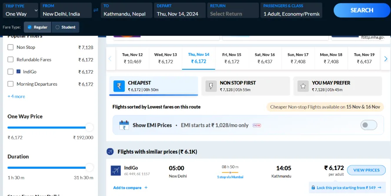Open the Trip Type dropdown

(20, 10)
